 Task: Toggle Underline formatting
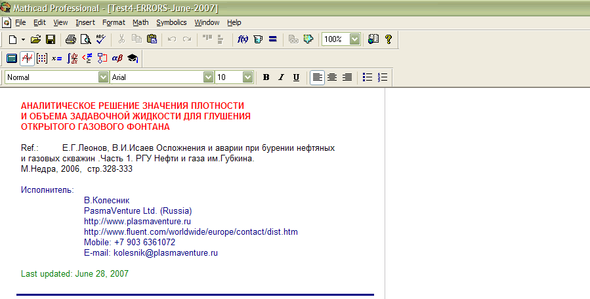296,77
